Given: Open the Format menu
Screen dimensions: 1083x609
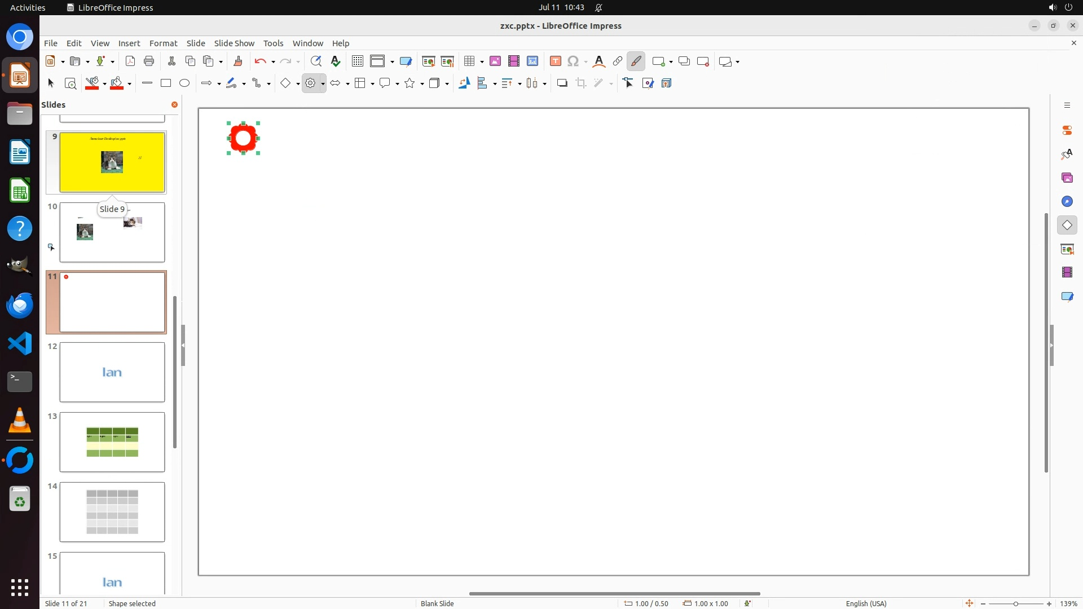Looking at the screenshot, I should coord(163,43).
